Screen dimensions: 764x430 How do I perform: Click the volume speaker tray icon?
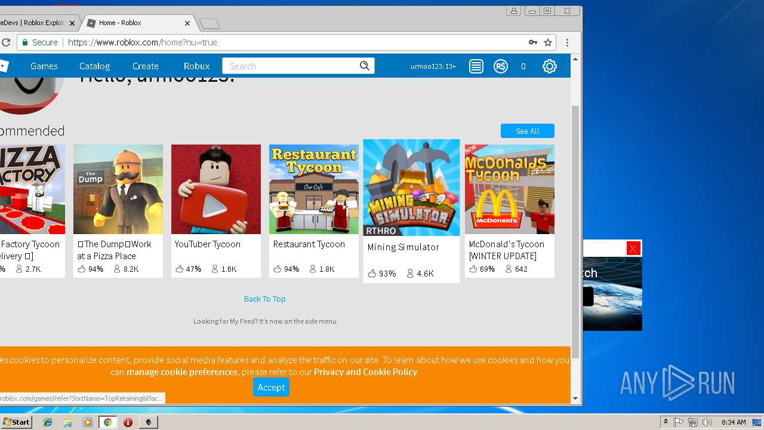tap(707, 422)
